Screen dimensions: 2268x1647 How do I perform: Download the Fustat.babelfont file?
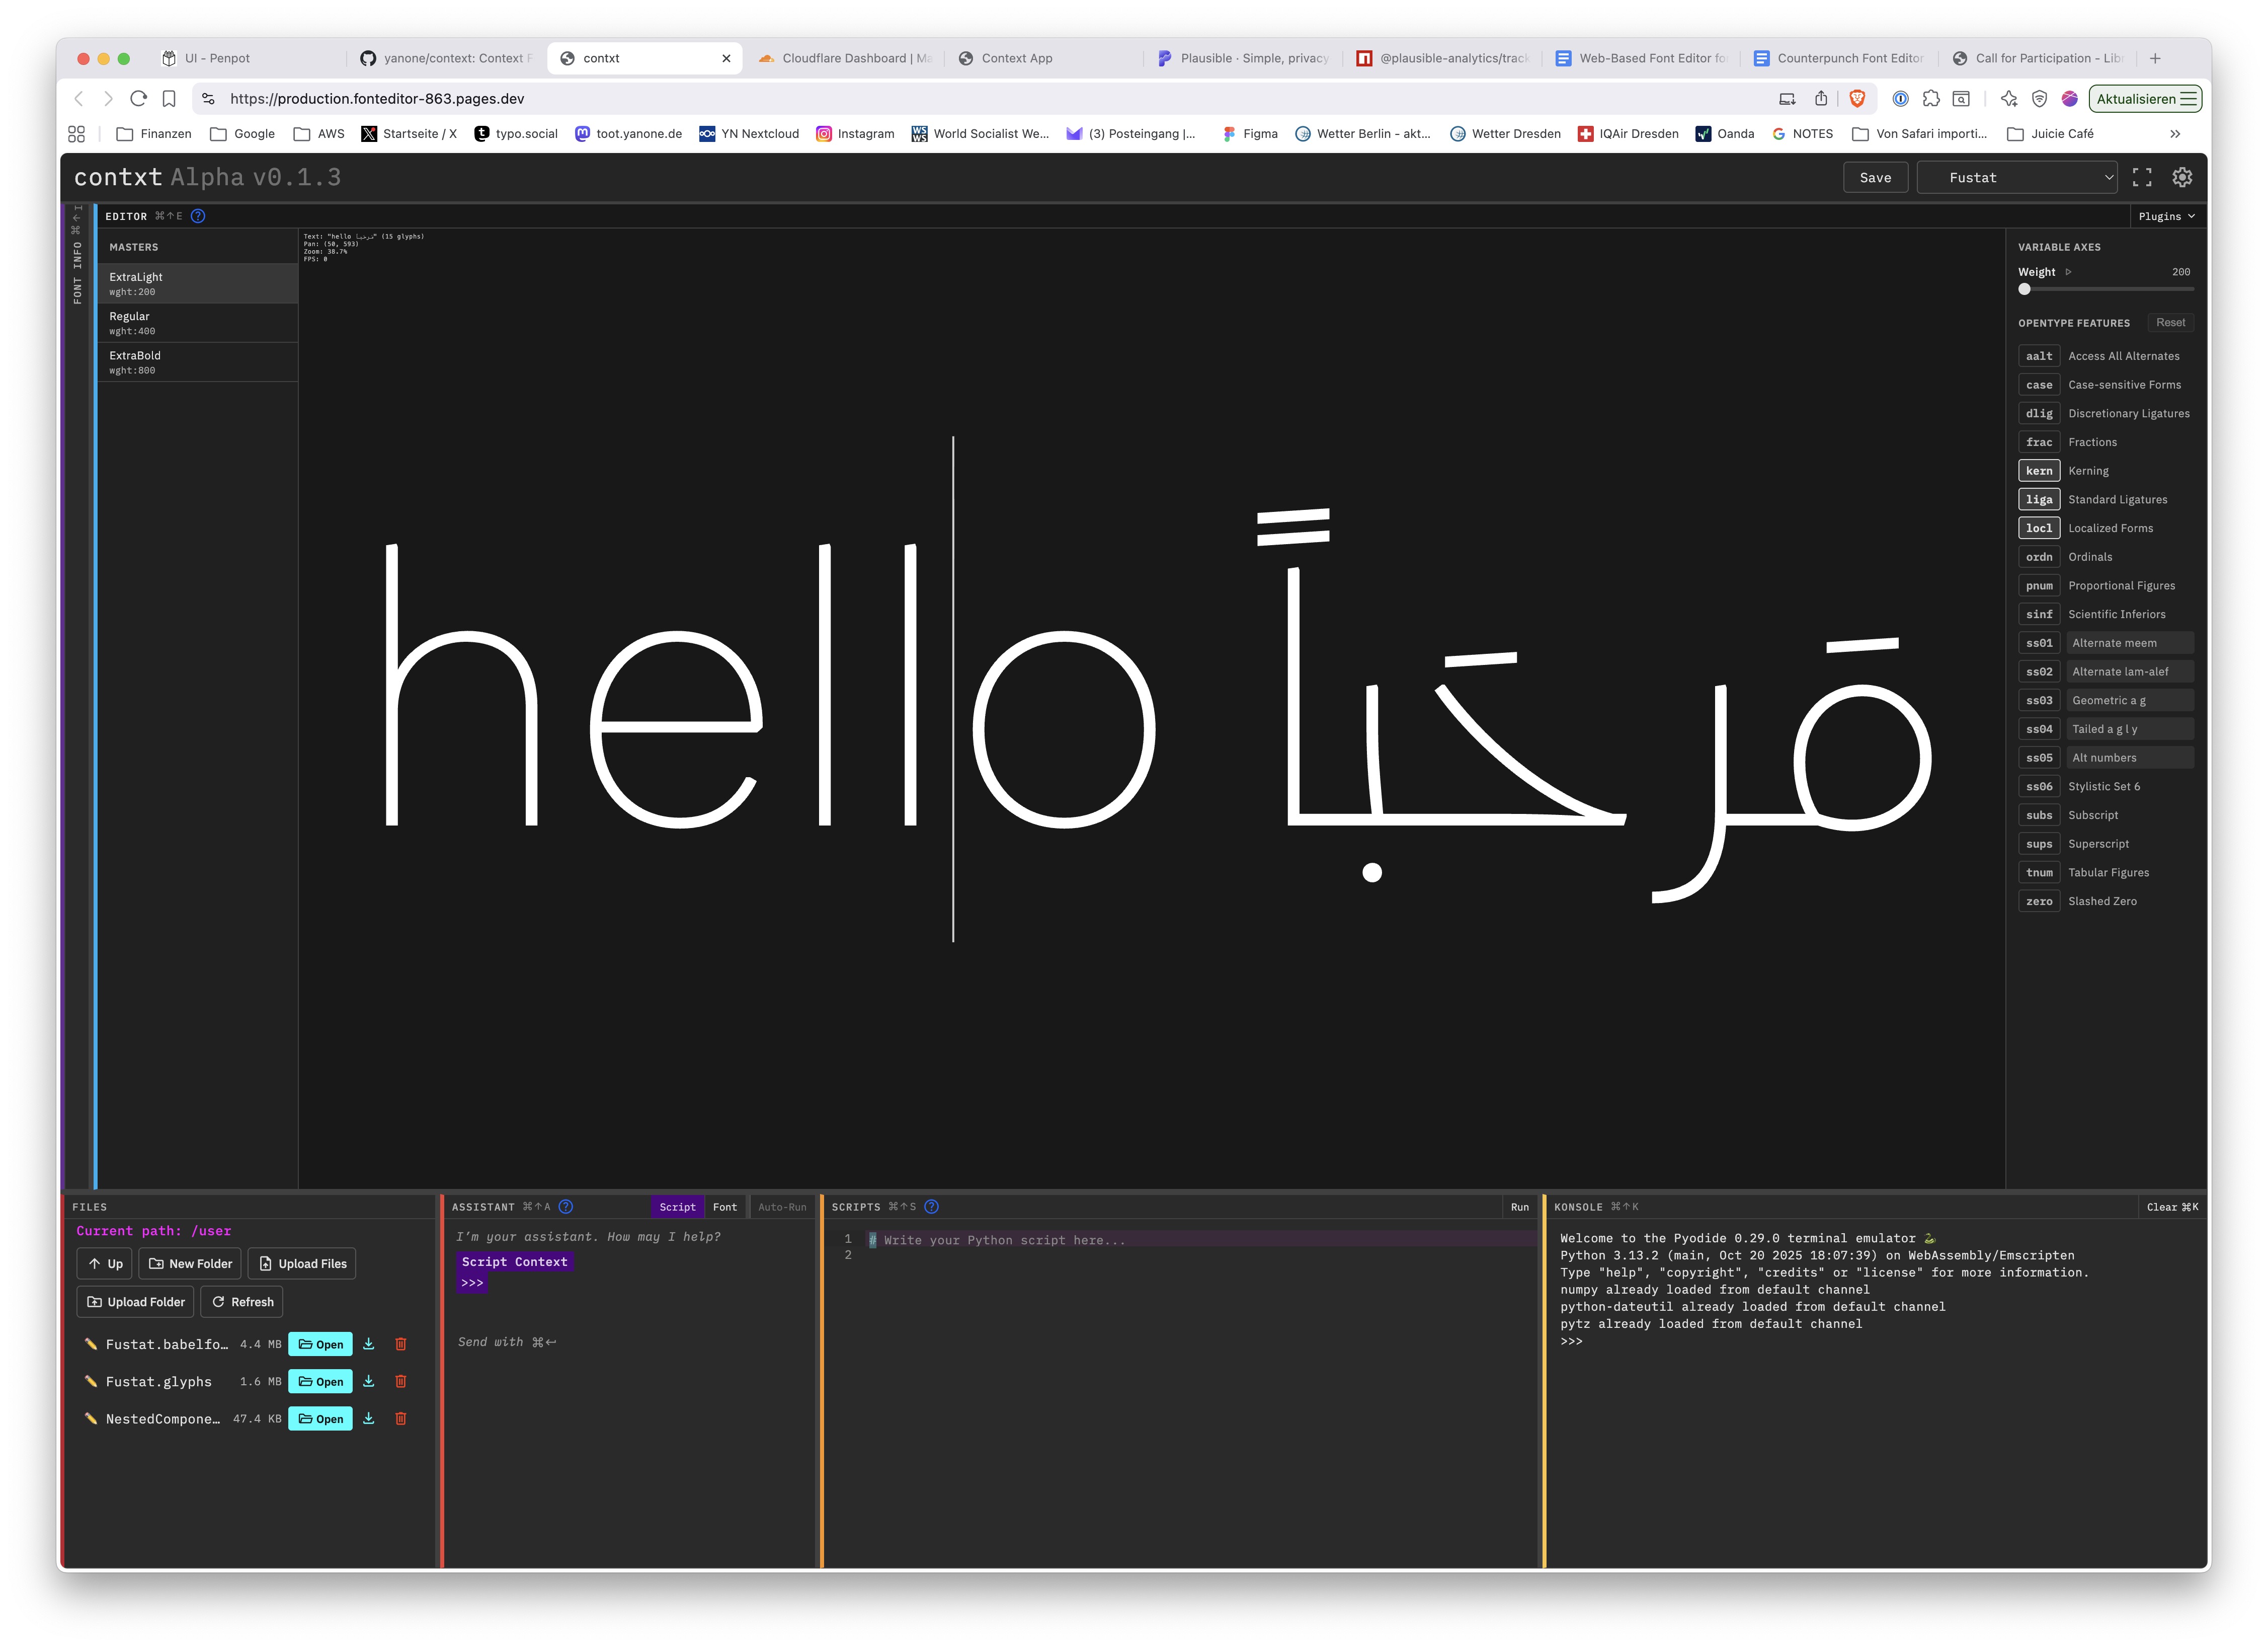[368, 1344]
